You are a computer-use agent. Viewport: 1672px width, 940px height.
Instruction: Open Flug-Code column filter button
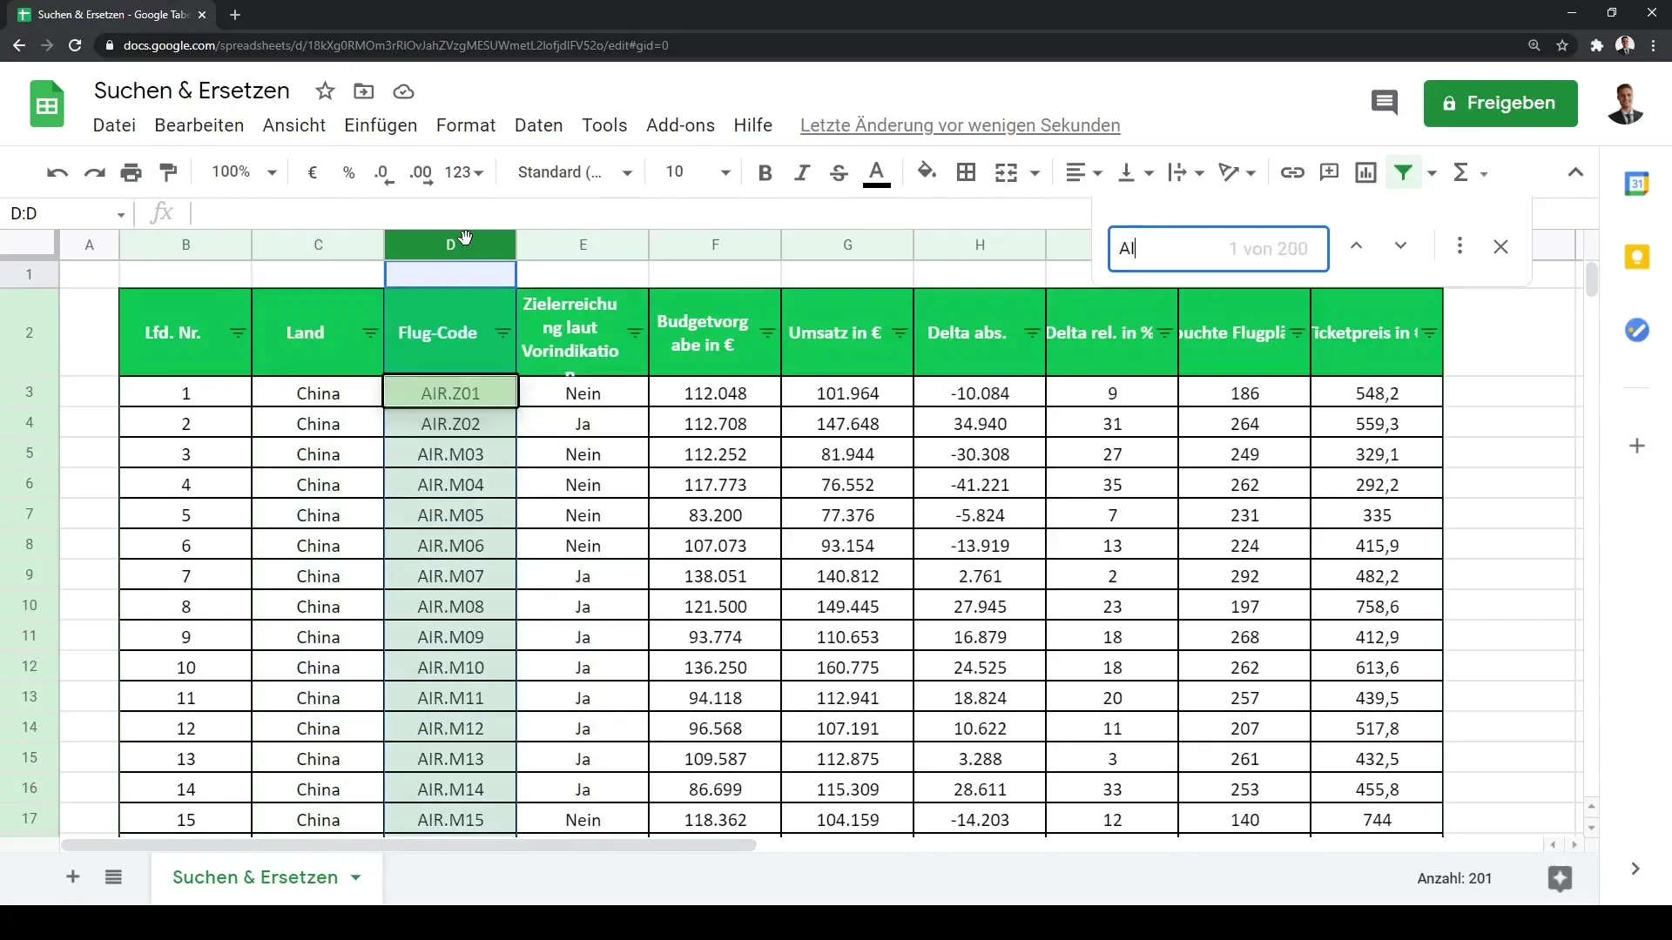click(x=502, y=333)
